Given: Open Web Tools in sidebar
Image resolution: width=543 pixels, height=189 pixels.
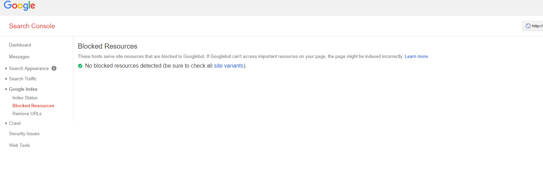Looking at the screenshot, I should (x=19, y=146).
